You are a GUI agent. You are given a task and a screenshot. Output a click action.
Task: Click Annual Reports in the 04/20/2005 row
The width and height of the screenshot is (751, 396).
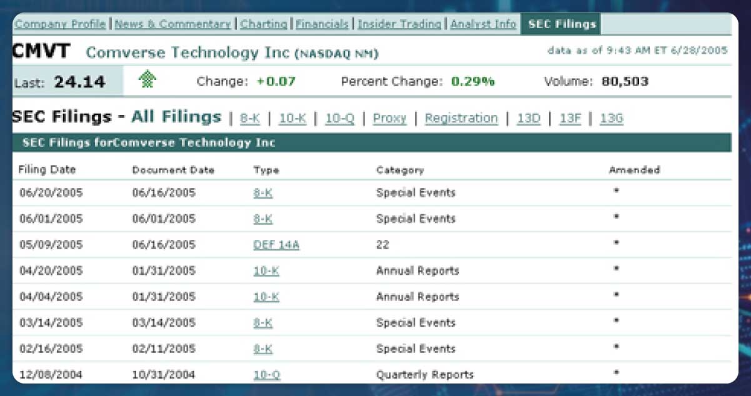[x=417, y=270]
